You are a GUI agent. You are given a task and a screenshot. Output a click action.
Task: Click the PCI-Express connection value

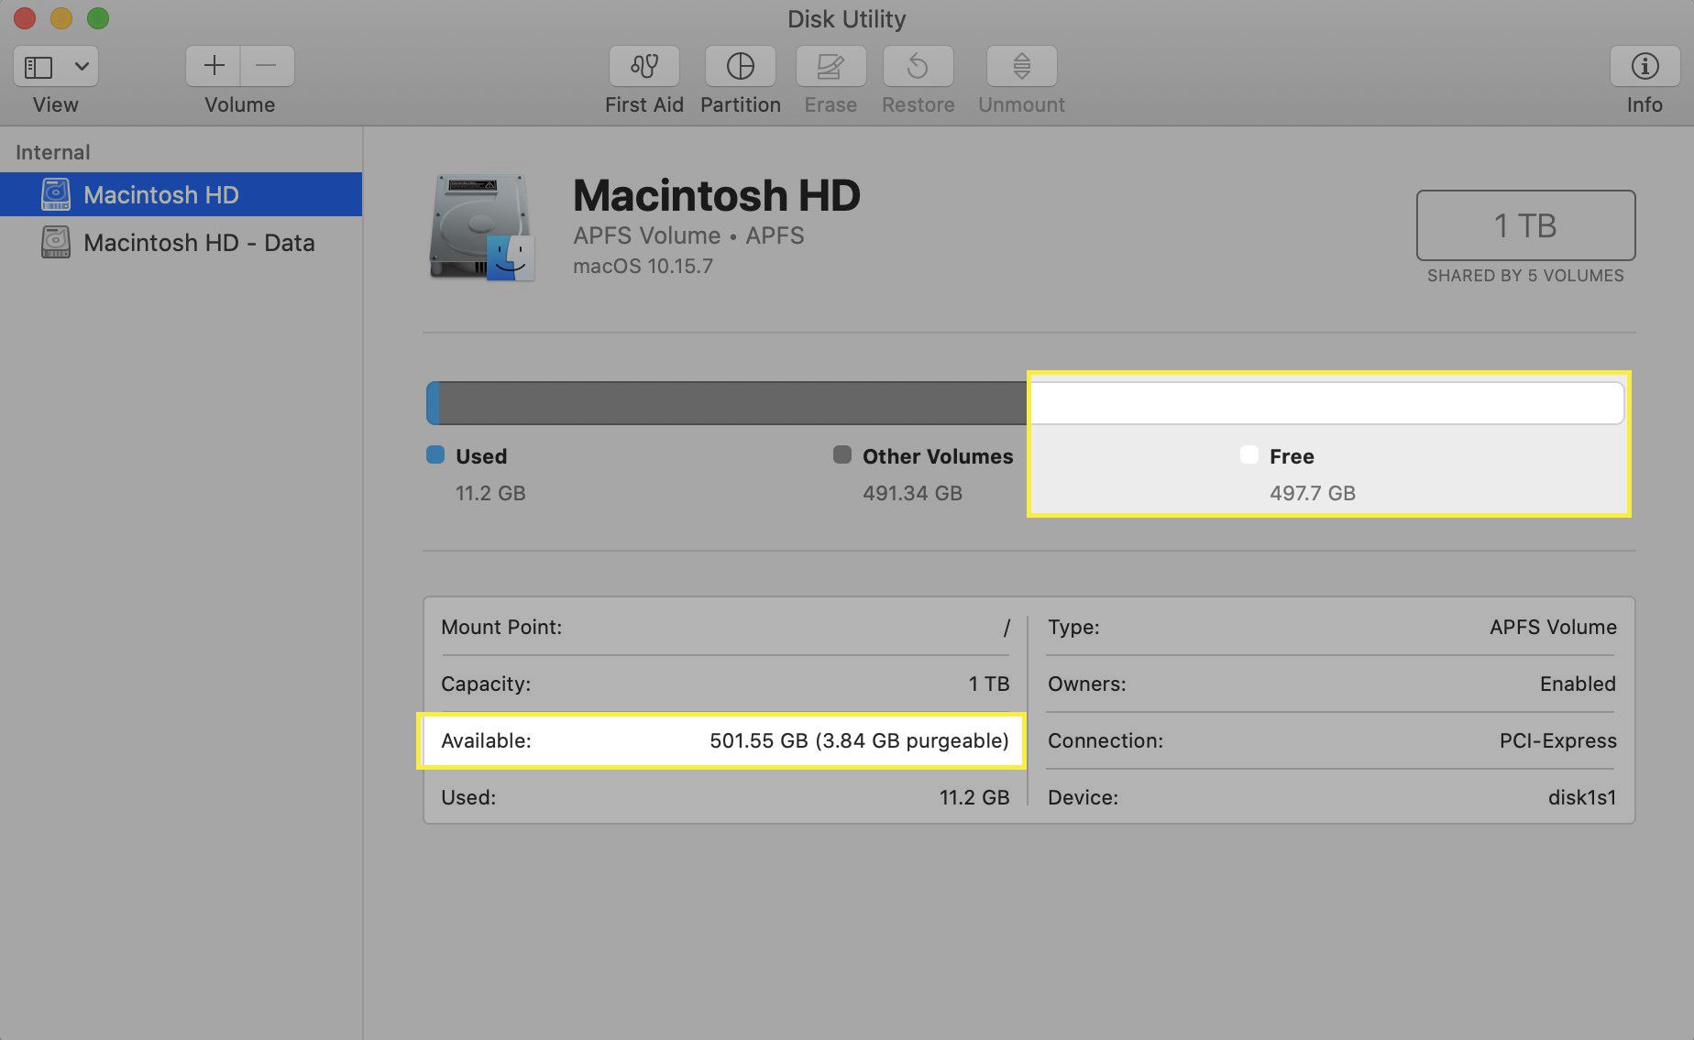[x=1557, y=740]
